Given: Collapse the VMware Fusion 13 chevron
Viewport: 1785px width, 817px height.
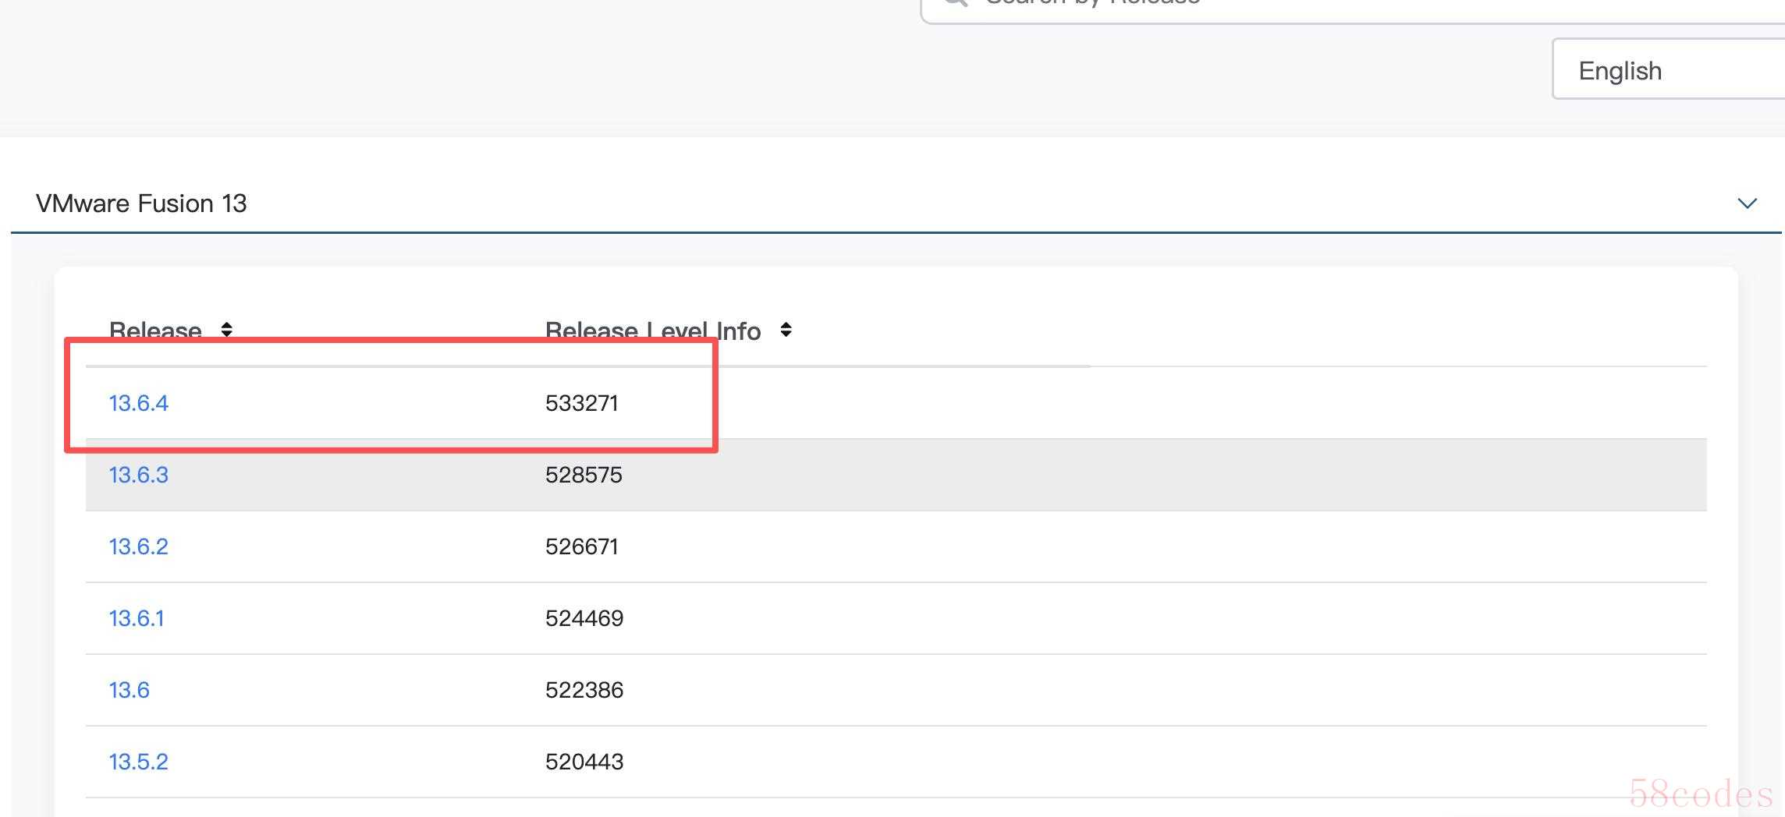Looking at the screenshot, I should click(x=1747, y=203).
